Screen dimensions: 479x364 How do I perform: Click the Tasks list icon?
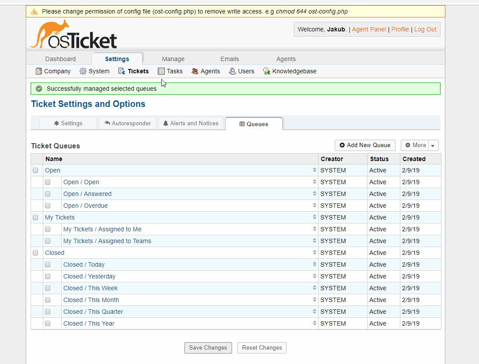point(161,71)
